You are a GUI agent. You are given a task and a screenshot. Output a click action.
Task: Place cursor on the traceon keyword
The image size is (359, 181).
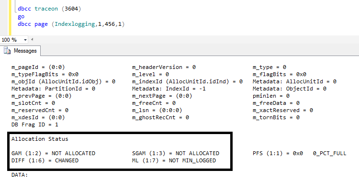(46, 9)
